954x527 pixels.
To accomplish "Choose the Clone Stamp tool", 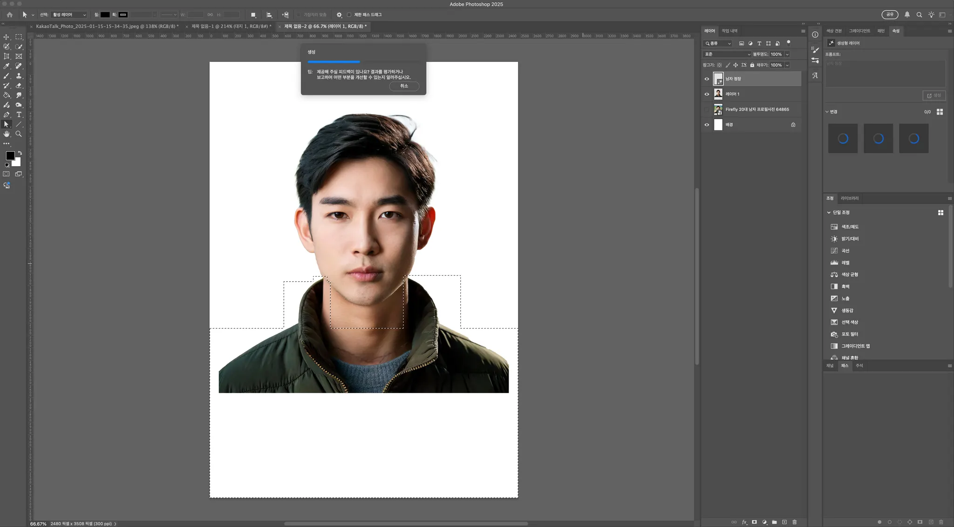I will [x=19, y=76].
